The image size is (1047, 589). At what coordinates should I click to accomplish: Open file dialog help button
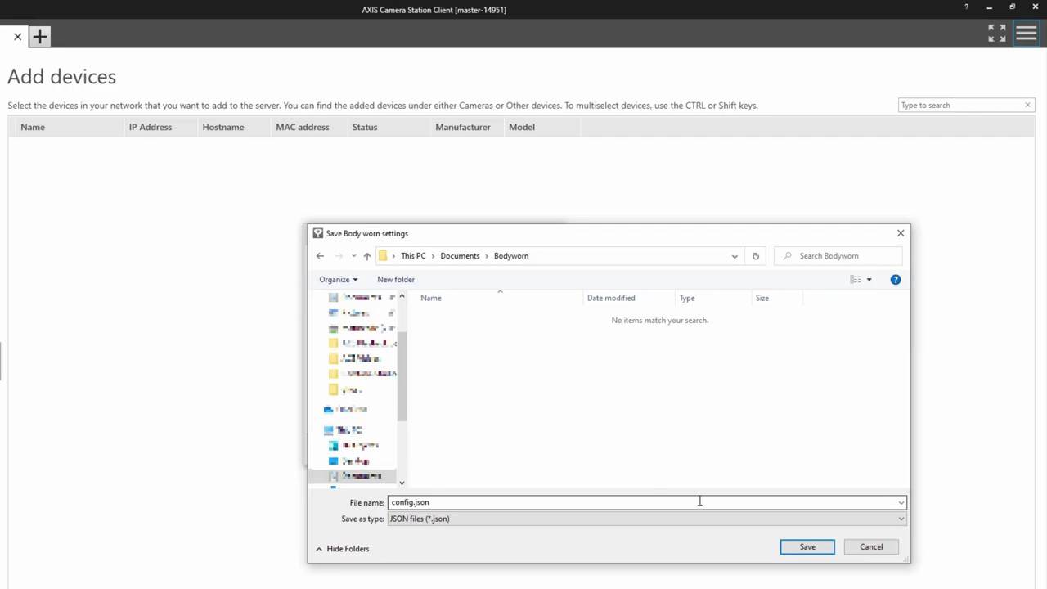coord(895,280)
